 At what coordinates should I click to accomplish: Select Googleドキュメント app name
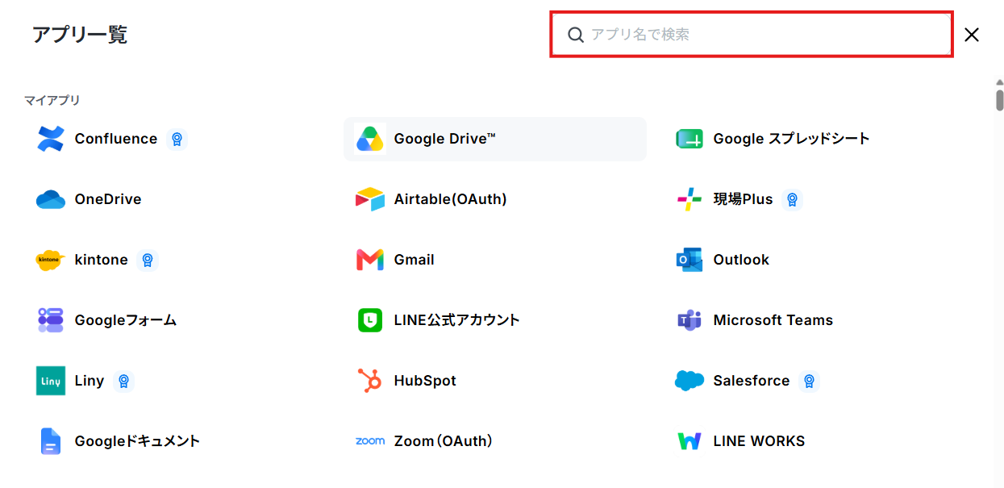[x=138, y=441]
